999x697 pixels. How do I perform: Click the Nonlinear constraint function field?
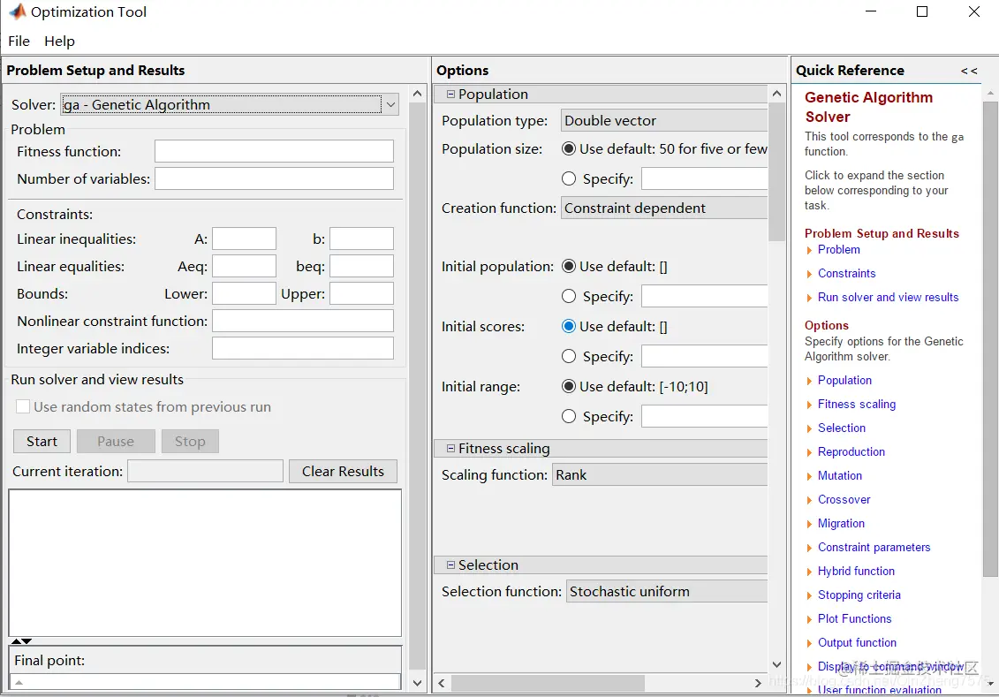[303, 321]
